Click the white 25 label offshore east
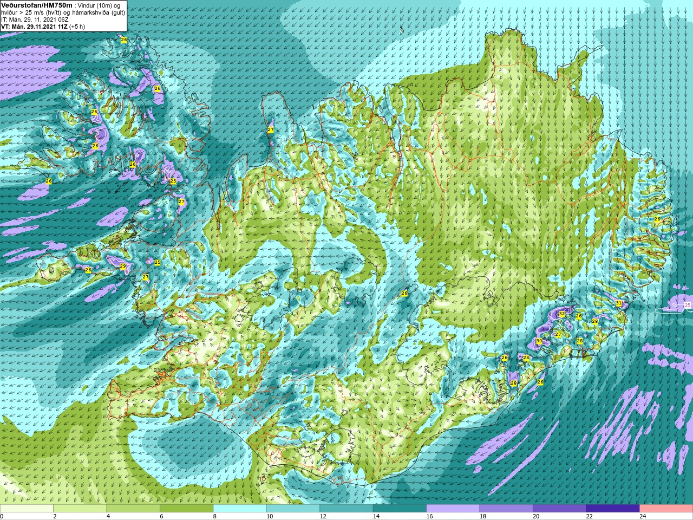The height and width of the screenshot is (520, 693). pyautogui.click(x=688, y=305)
